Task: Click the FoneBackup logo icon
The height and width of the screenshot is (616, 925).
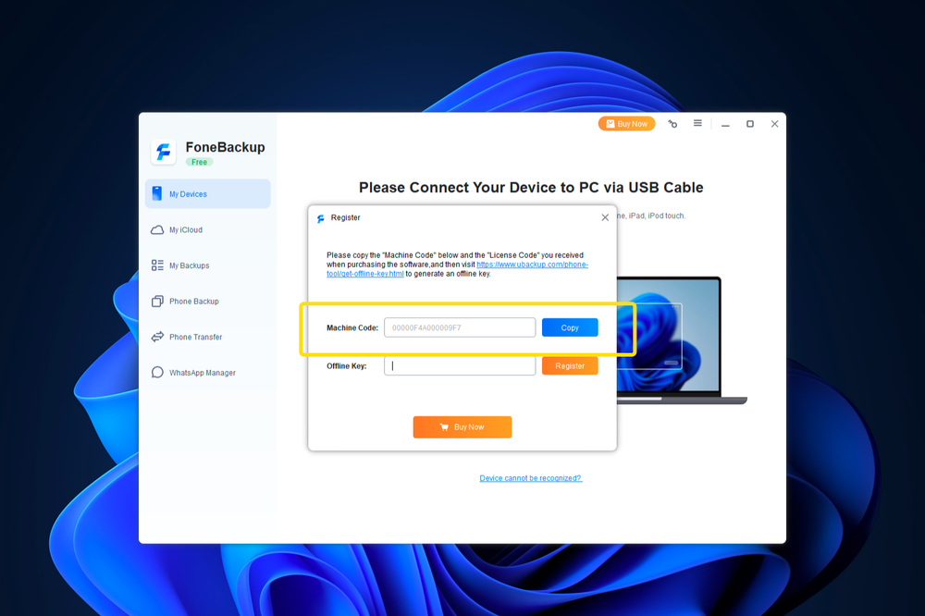Action: [164, 152]
